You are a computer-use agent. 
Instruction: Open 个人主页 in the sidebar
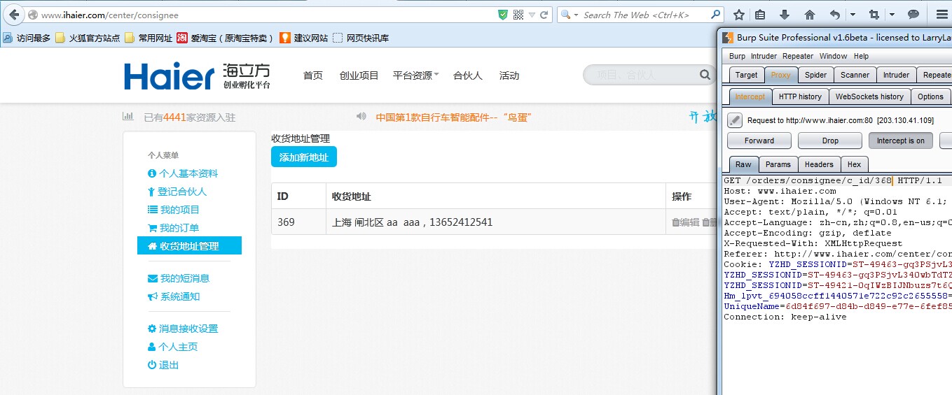(172, 347)
